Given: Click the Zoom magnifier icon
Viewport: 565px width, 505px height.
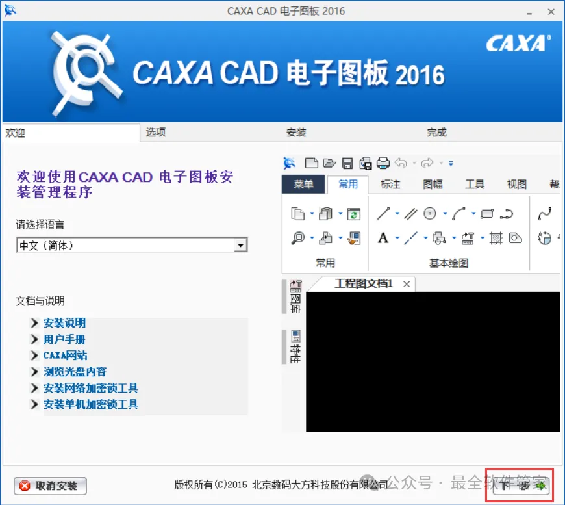Looking at the screenshot, I should point(298,238).
